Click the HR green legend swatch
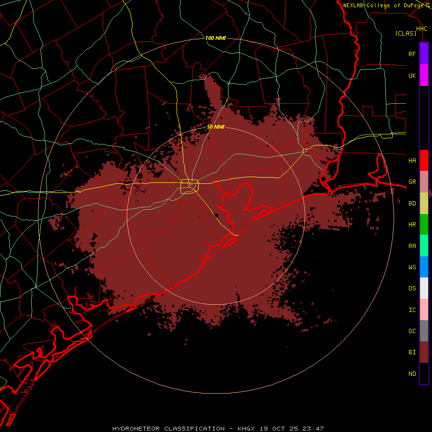This screenshot has height=432, width=432. tap(424, 224)
